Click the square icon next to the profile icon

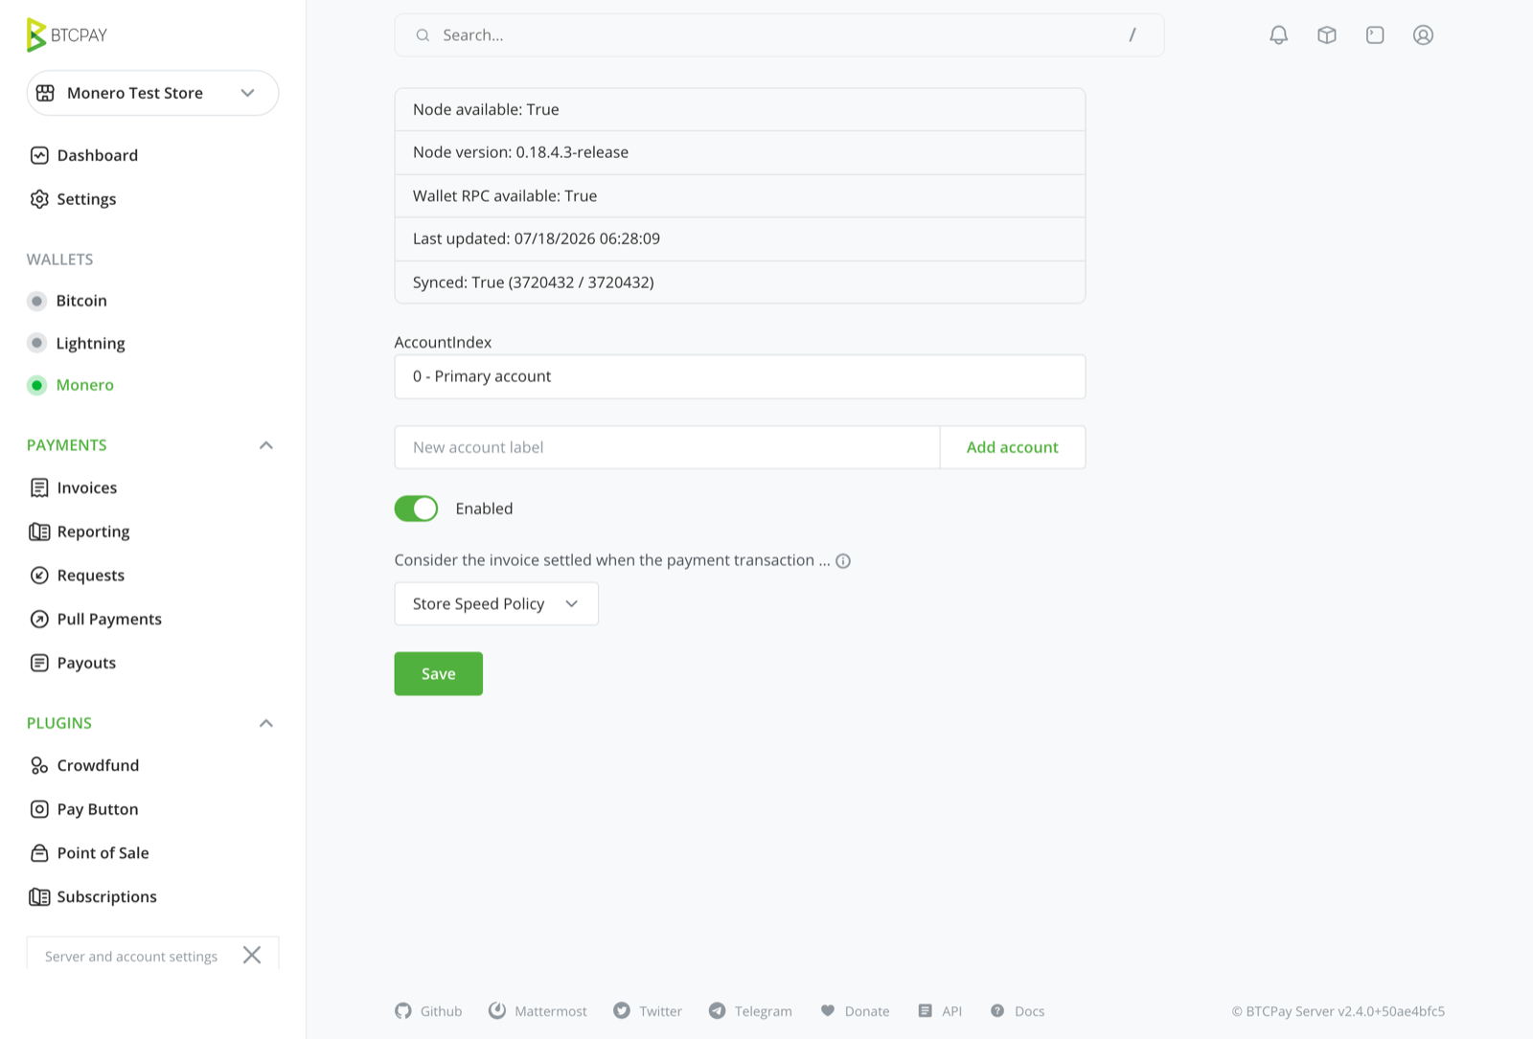pyautogui.click(x=1375, y=35)
